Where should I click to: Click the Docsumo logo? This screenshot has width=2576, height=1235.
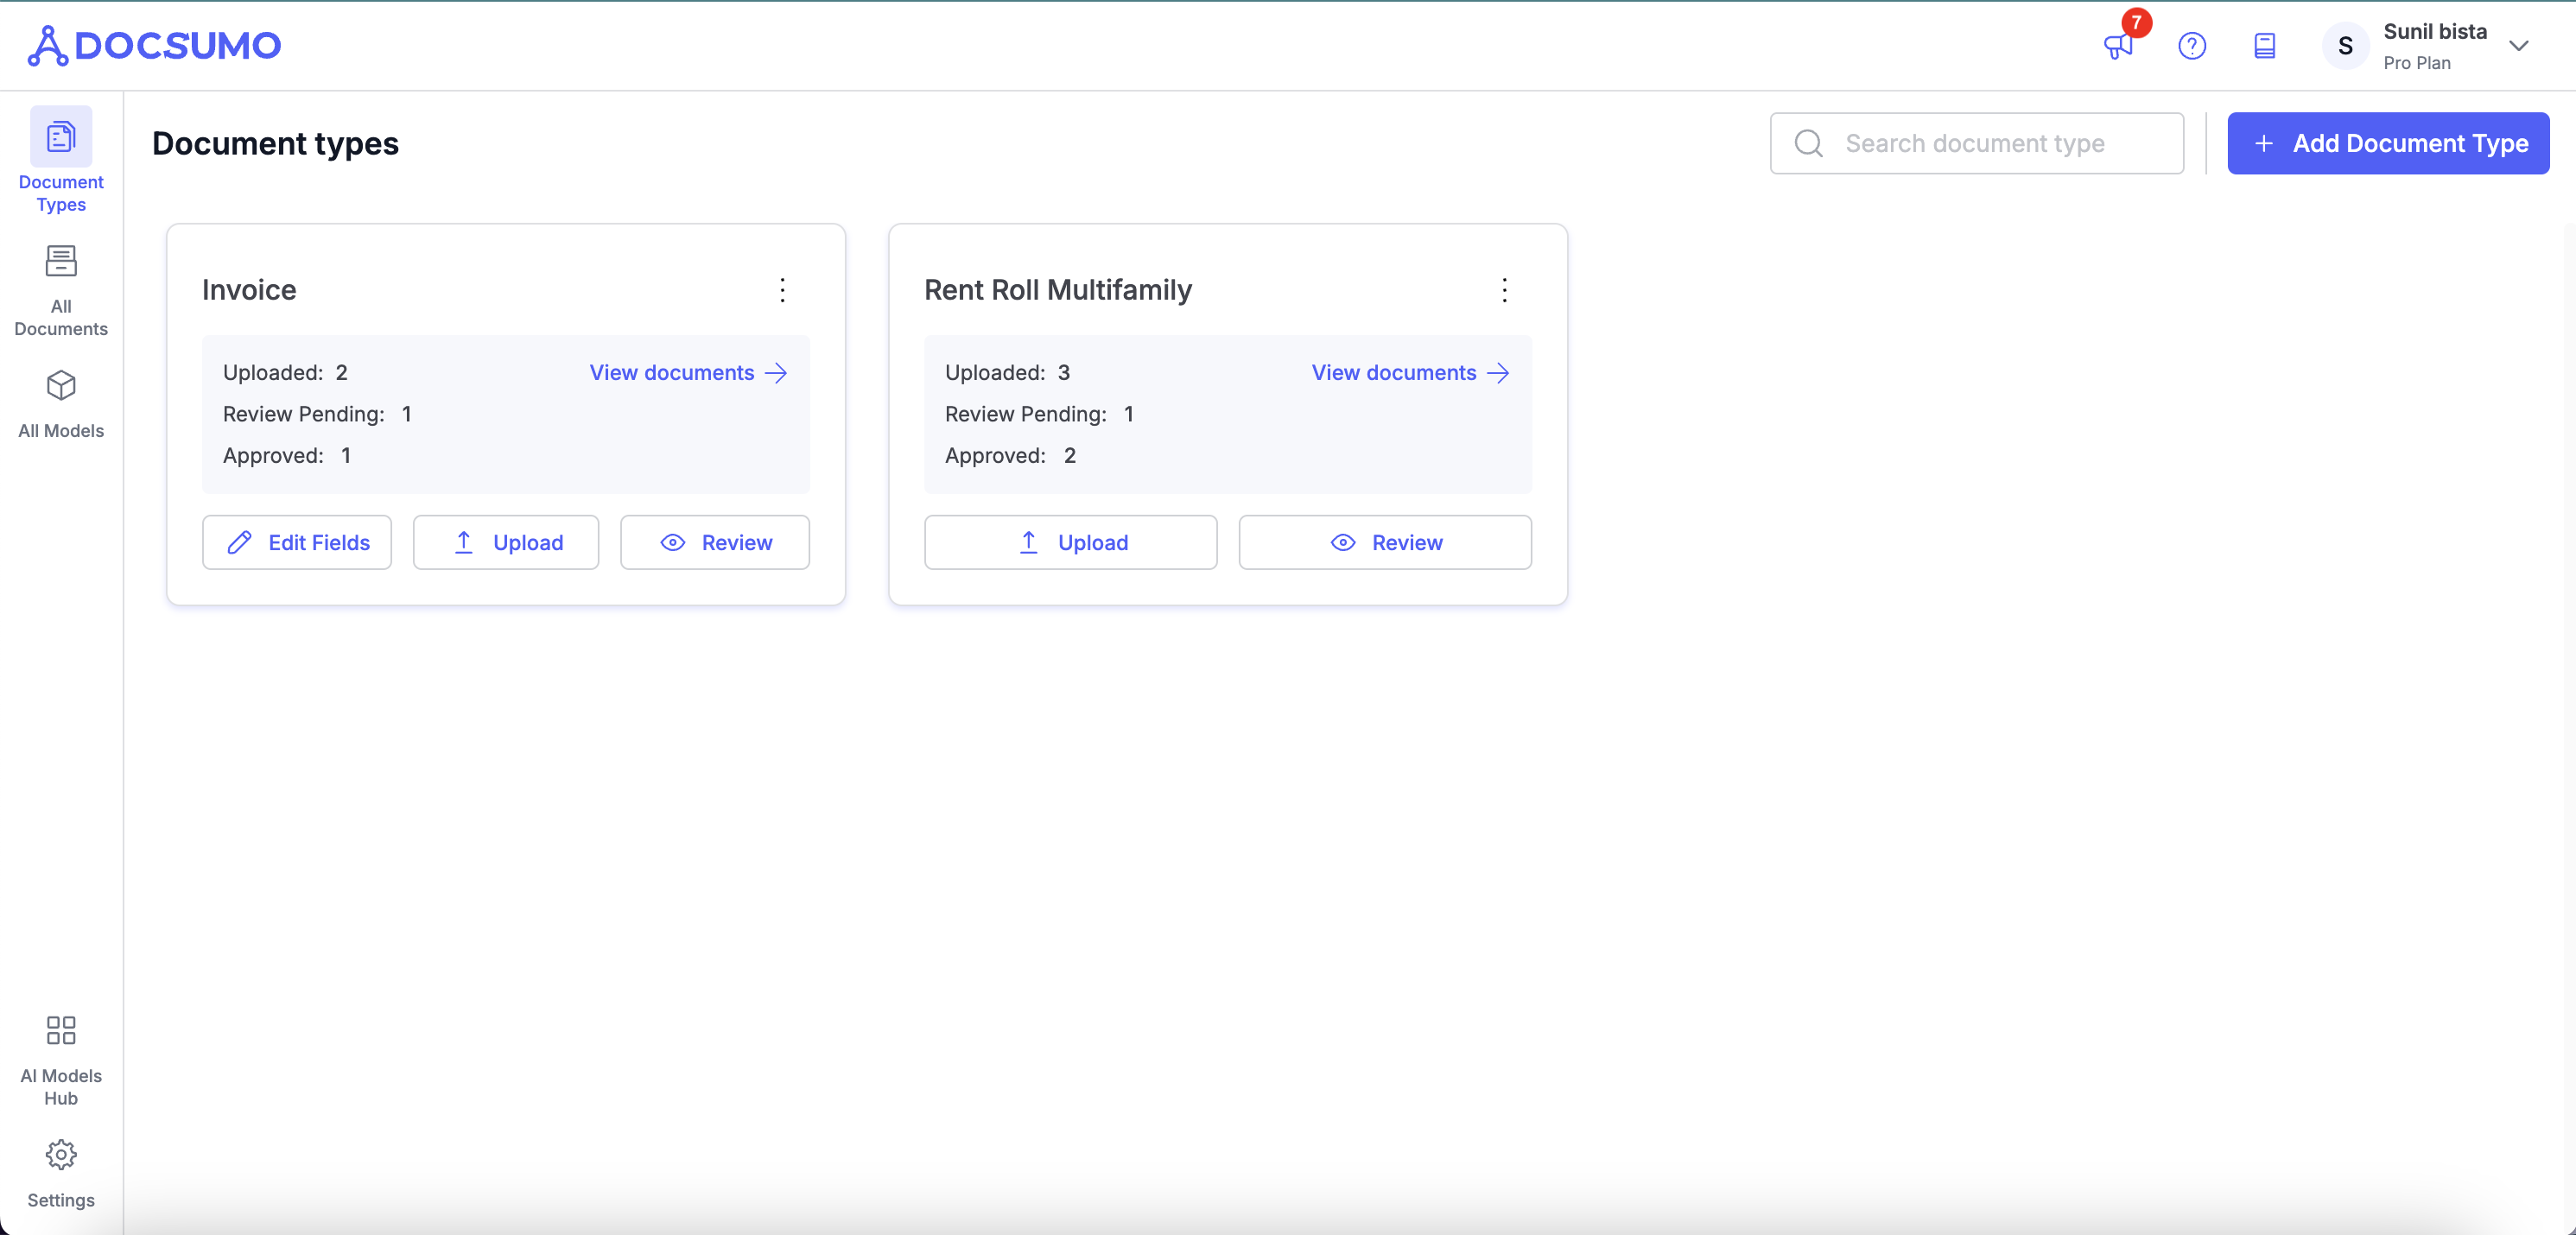click(155, 46)
